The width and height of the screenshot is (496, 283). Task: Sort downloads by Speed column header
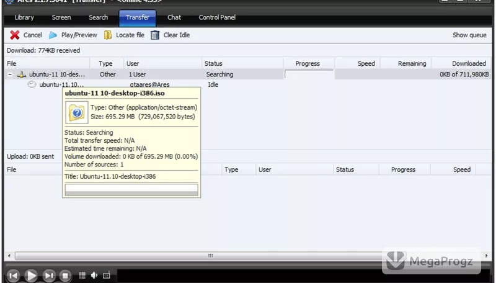click(358, 63)
